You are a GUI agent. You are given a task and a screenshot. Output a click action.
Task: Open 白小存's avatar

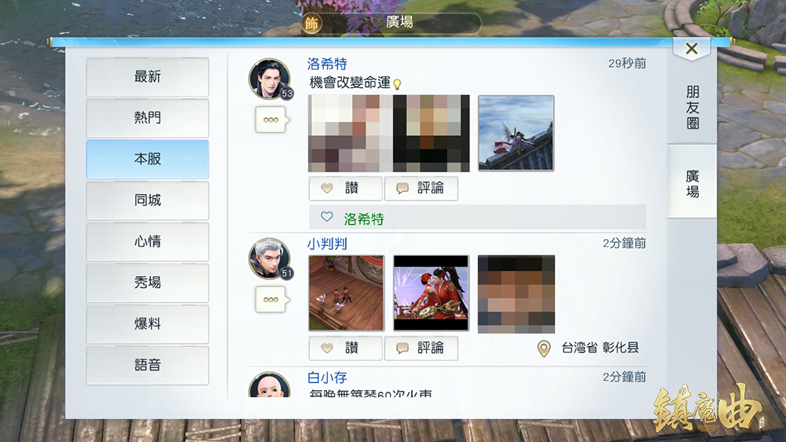(269, 387)
